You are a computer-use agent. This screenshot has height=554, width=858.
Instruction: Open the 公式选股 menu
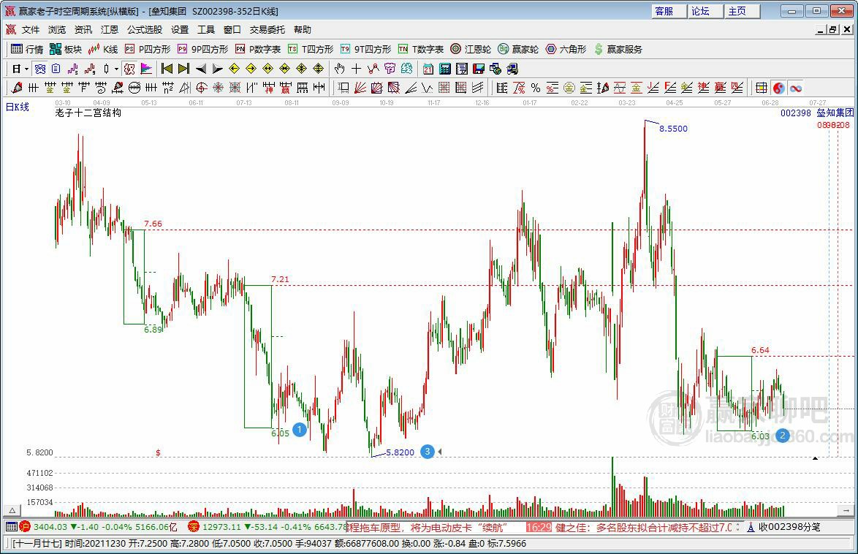pos(144,30)
